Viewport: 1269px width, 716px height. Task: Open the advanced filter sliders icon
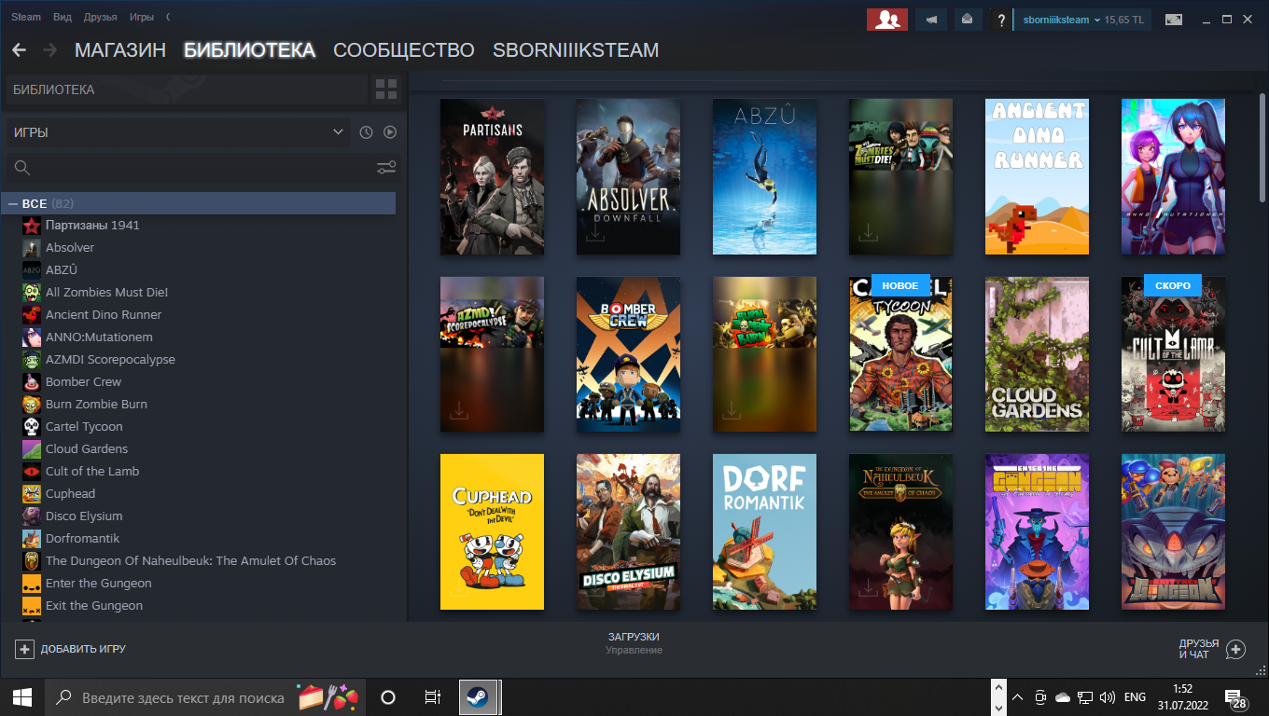[385, 168]
